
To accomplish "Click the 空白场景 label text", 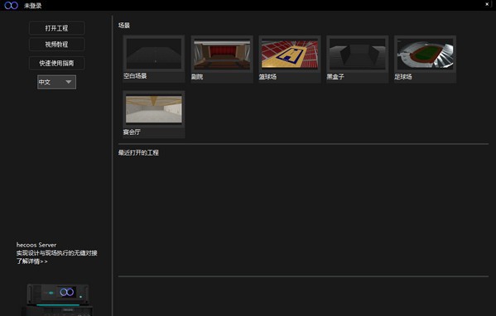I will coord(135,76).
